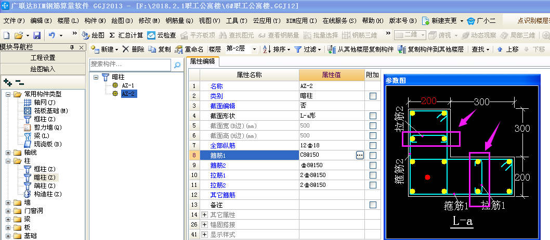Click 复制构件到其他楼层 button
The width and height of the screenshot is (550, 240).
(430, 49)
